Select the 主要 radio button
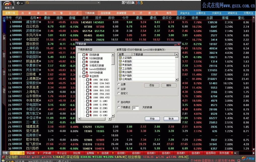The image size is (256, 162). 119,84
